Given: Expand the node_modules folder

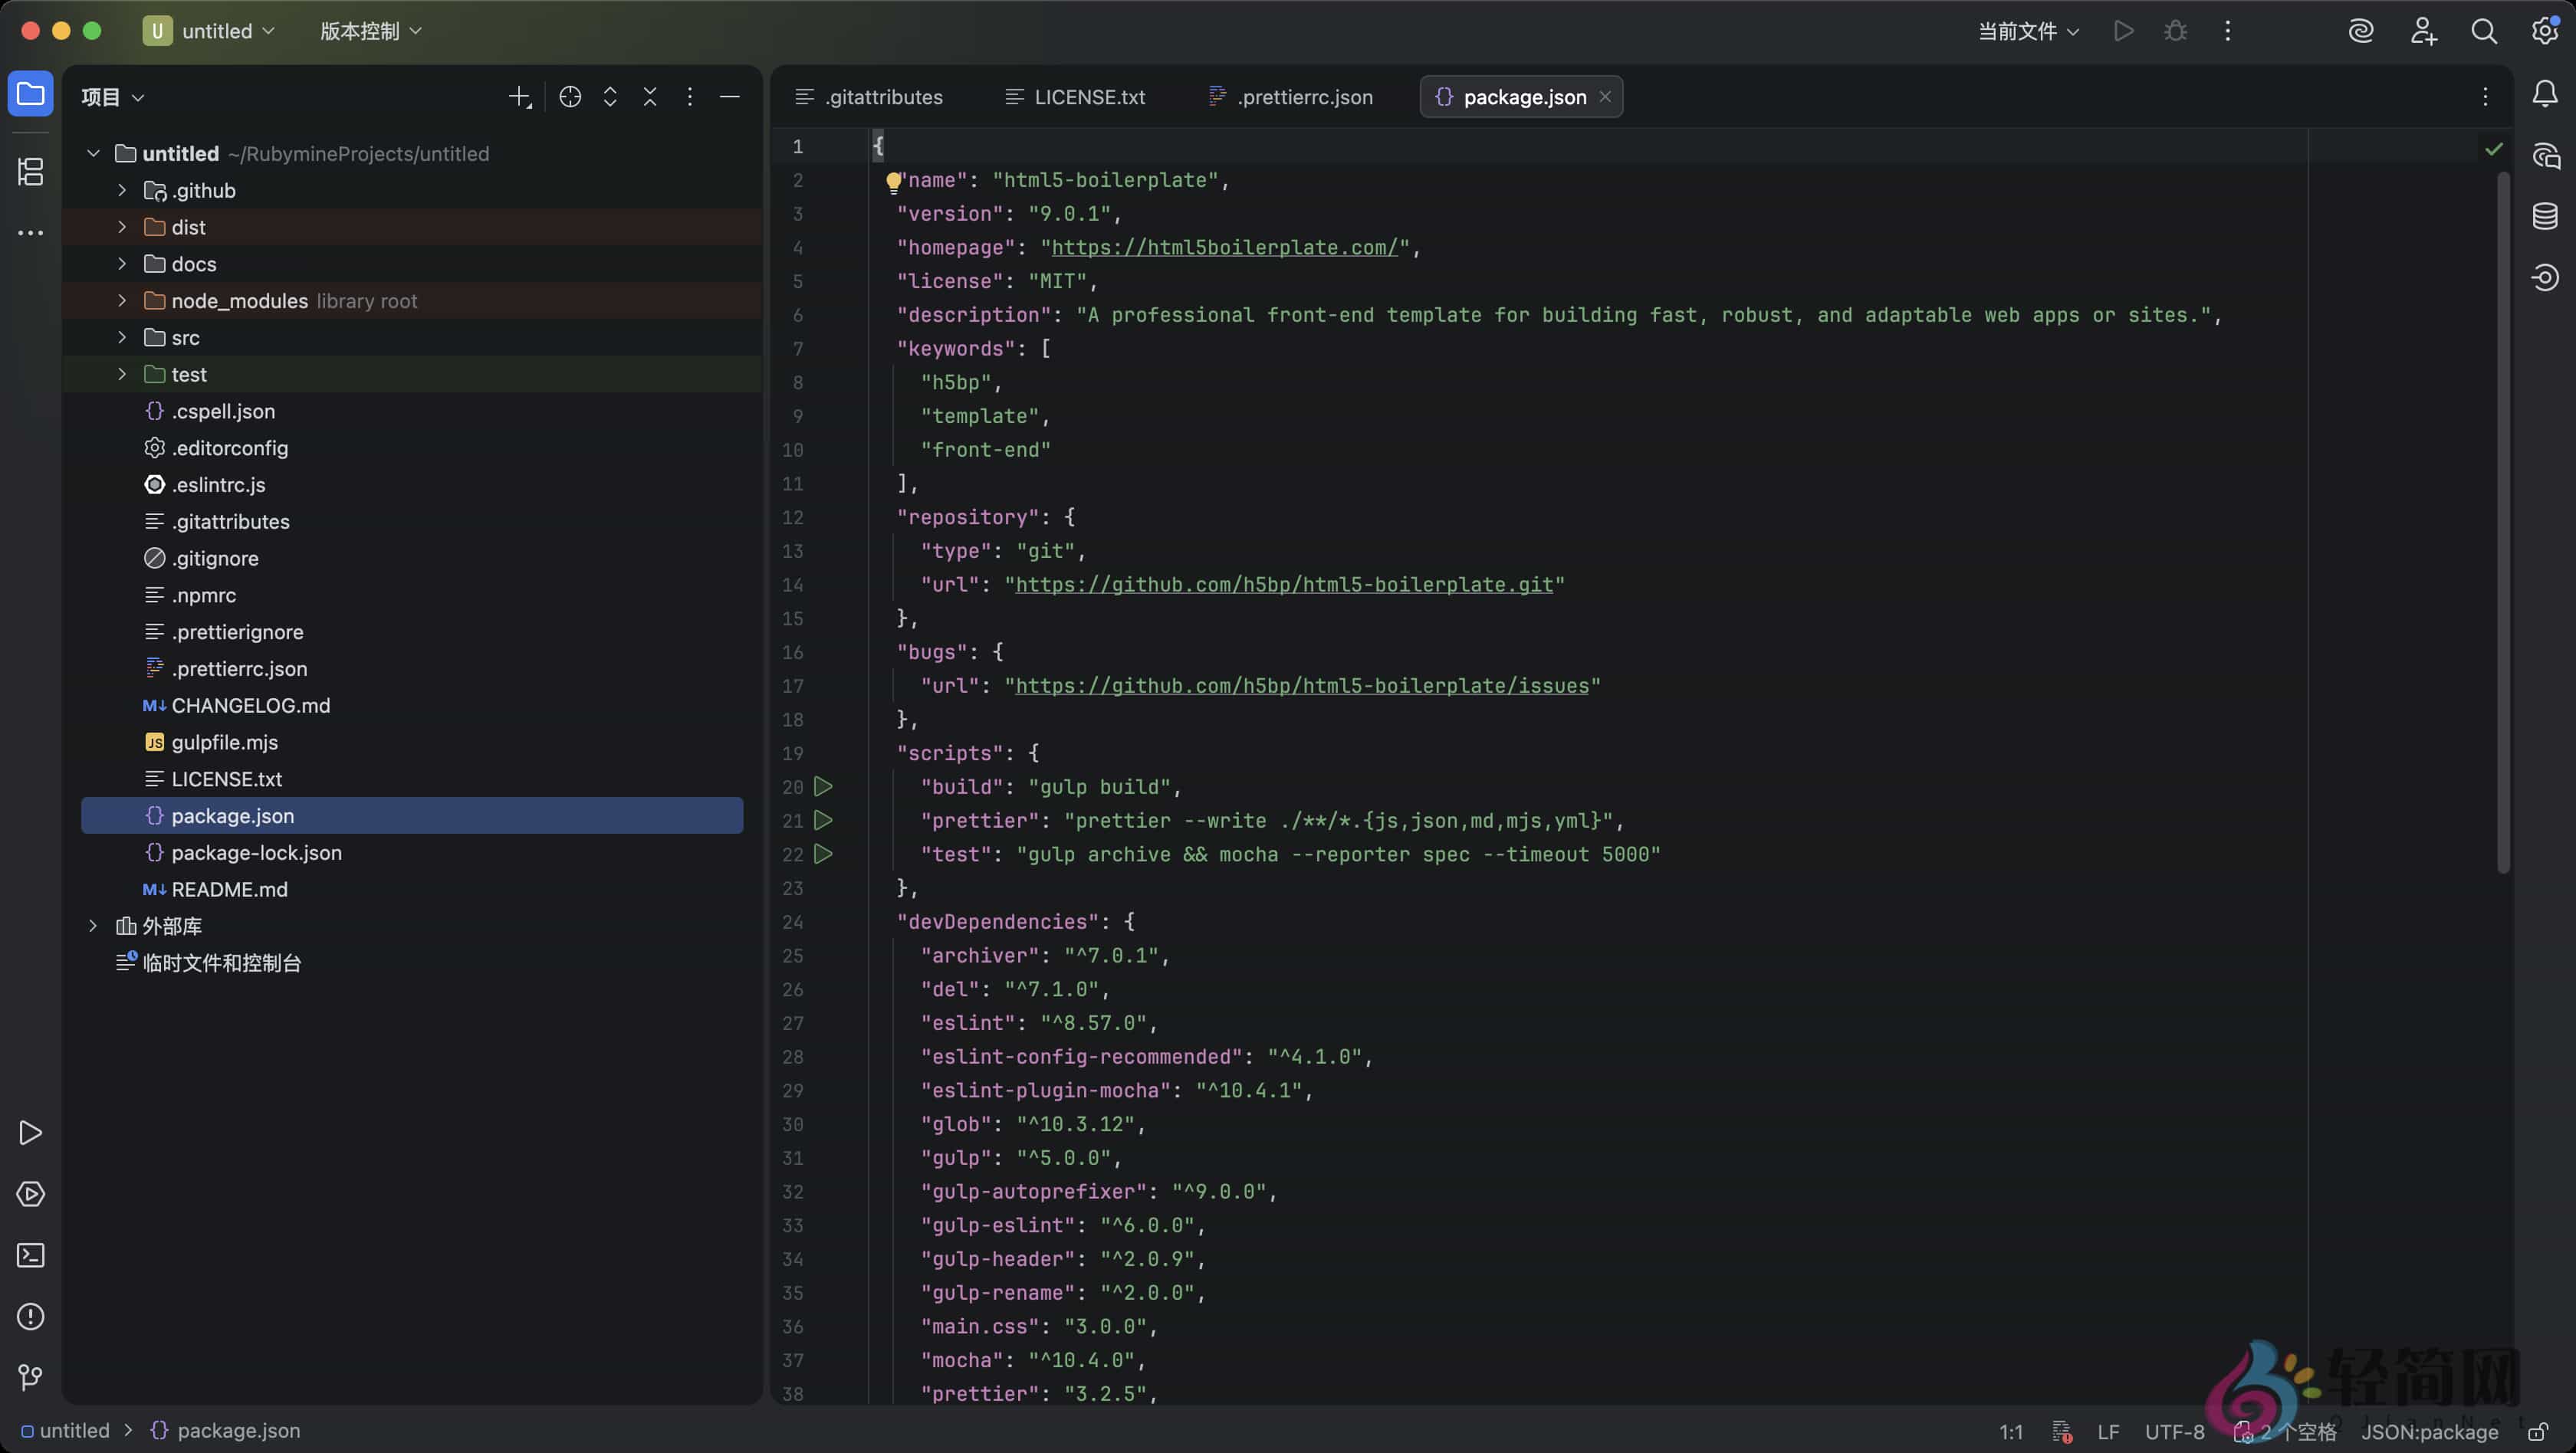Looking at the screenshot, I should (x=121, y=300).
